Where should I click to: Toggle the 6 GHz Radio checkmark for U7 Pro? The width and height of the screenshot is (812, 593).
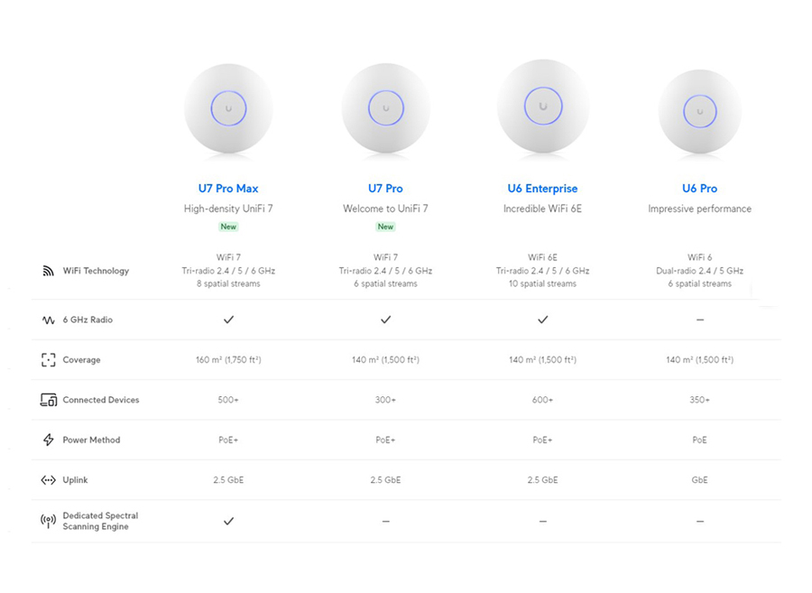click(x=385, y=319)
